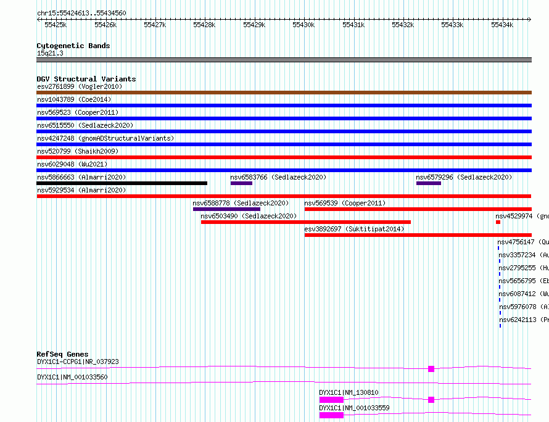Open the nsv1043789 (Coe2014) variant label
The height and width of the screenshot is (422, 549).
(74, 99)
